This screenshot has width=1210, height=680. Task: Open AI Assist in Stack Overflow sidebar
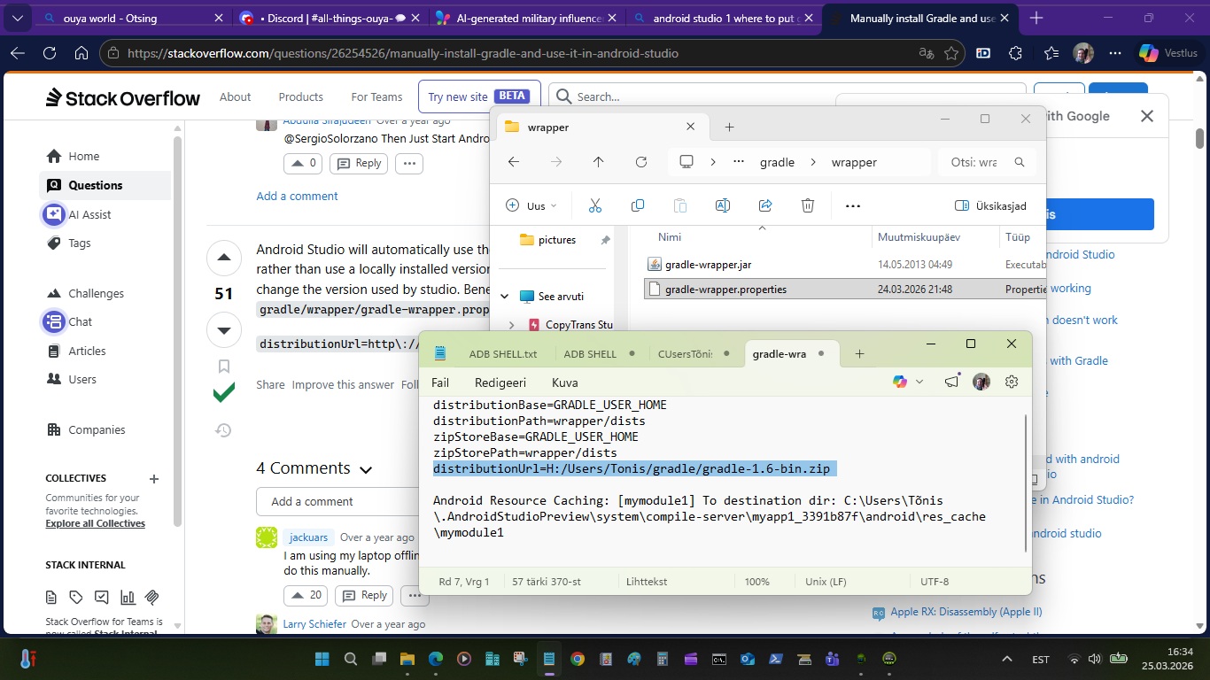click(89, 214)
